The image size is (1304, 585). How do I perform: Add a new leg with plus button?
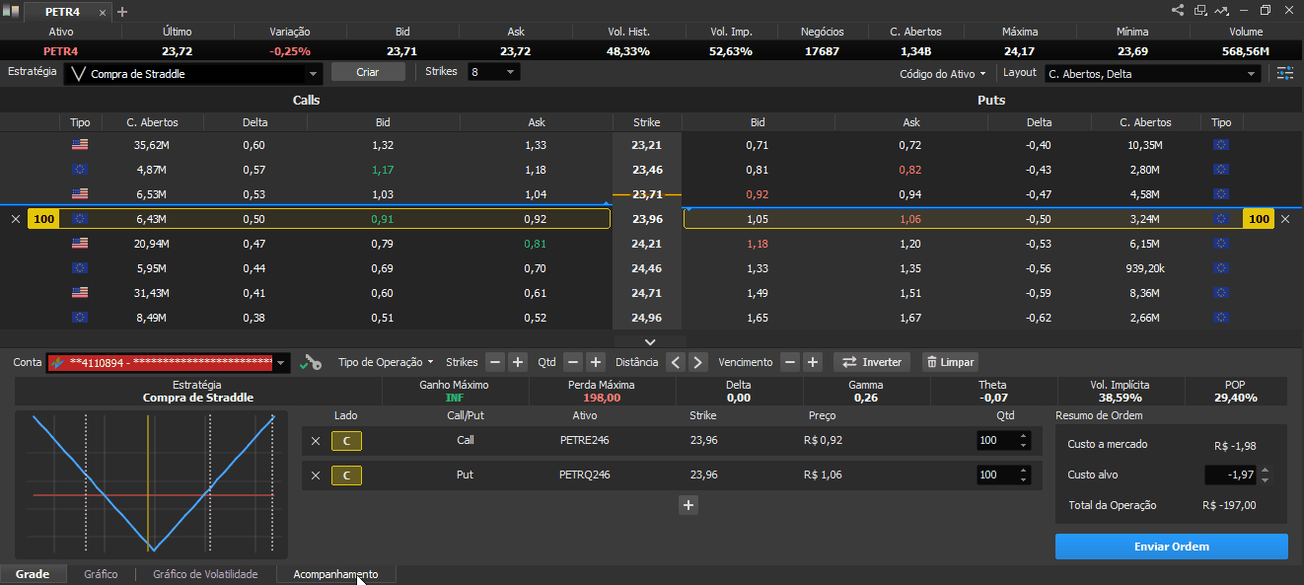click(x=688, y=505)
